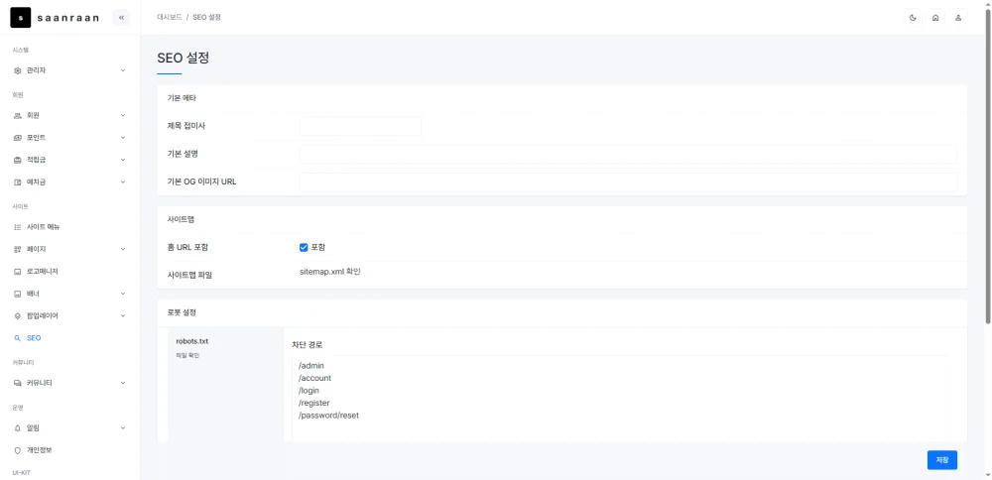This screenshot has width=992, height=480.
Task: Expand the 포인트 menu chevron
Action: pyautogui.click(x=123, y=138)
